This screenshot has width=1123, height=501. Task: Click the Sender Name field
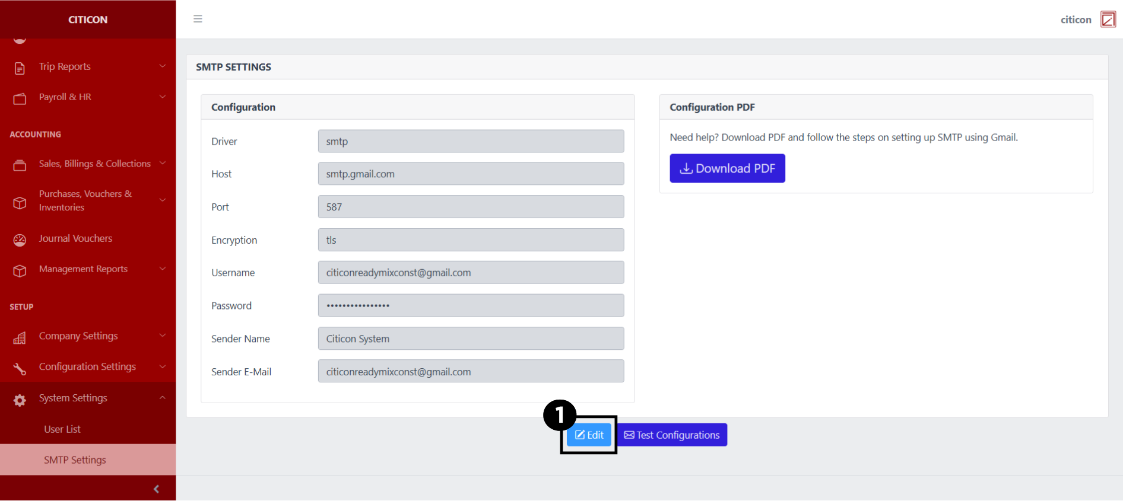point(471,339)
